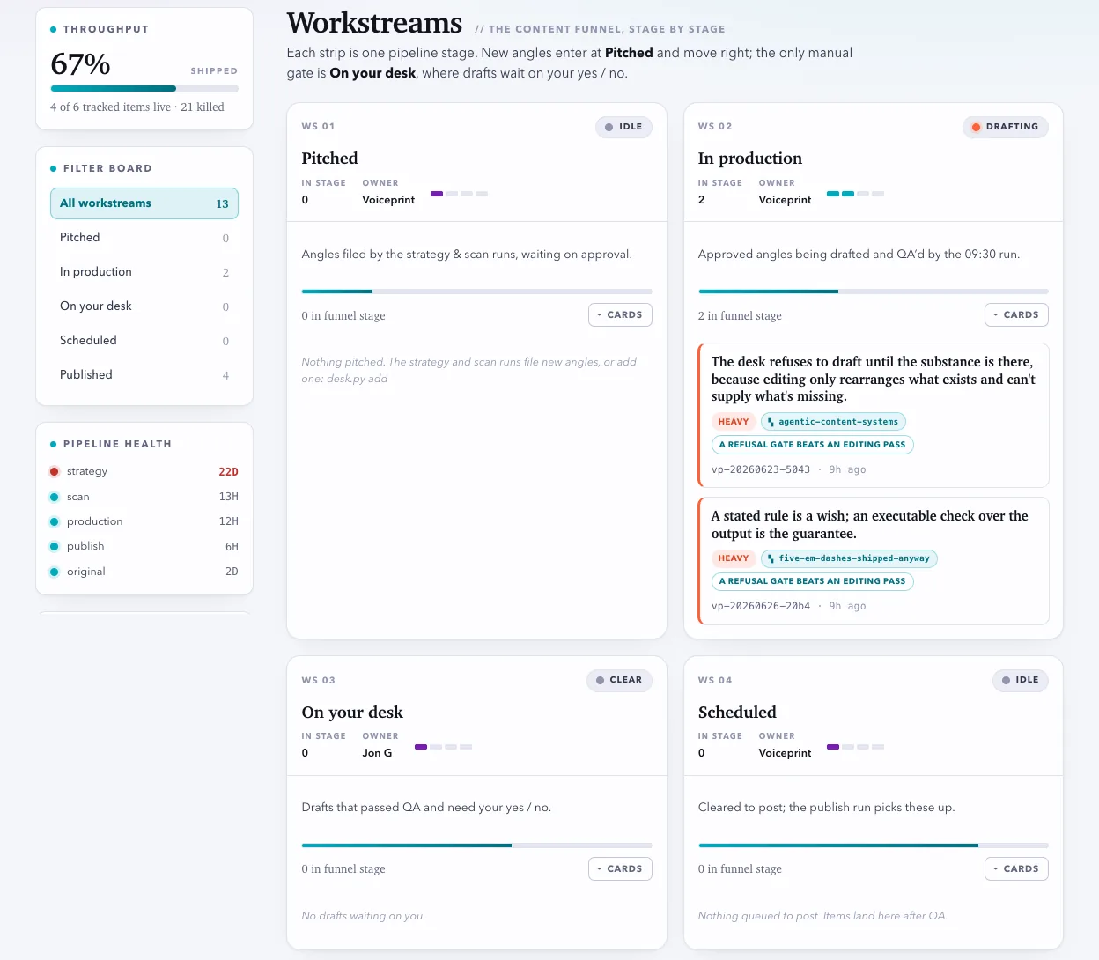Click the Workstreams page heading
The image size is (1099, 960).
coord(374,23)
